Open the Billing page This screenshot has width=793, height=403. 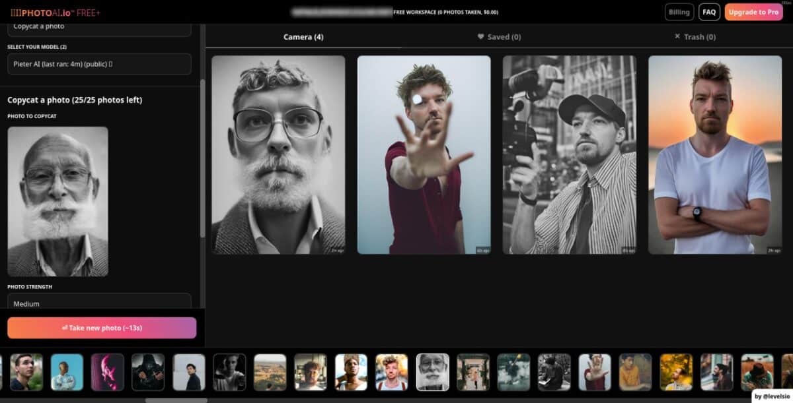(x=679, y=12)
